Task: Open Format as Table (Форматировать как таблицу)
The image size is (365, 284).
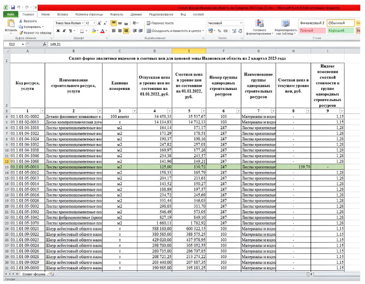Action: (x=285, y=27)
